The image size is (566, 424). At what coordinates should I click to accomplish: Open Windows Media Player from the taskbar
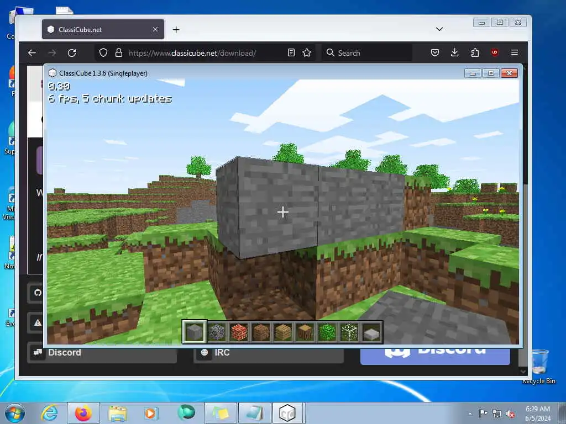[150, 413]
